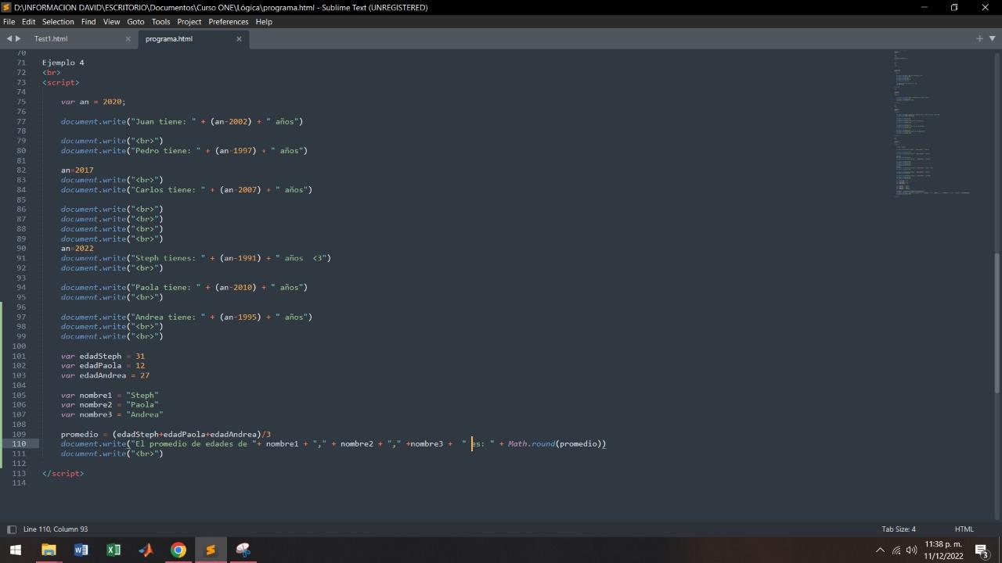Open the last pinned app in the taskbar
This screenshot has width=1002, height=563.
(243, 550)
